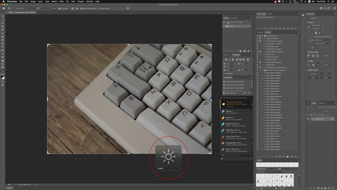Begin recording in Actions panel
Image resolution: width=337 pixels, height=190 pixels.
[280, 157]
